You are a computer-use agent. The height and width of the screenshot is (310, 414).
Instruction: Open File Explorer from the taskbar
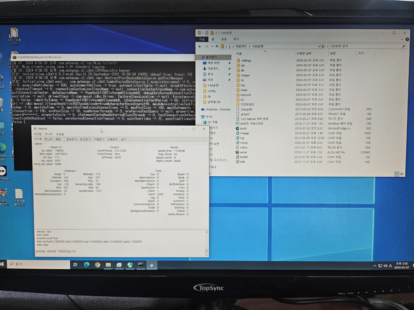point(108,265)
